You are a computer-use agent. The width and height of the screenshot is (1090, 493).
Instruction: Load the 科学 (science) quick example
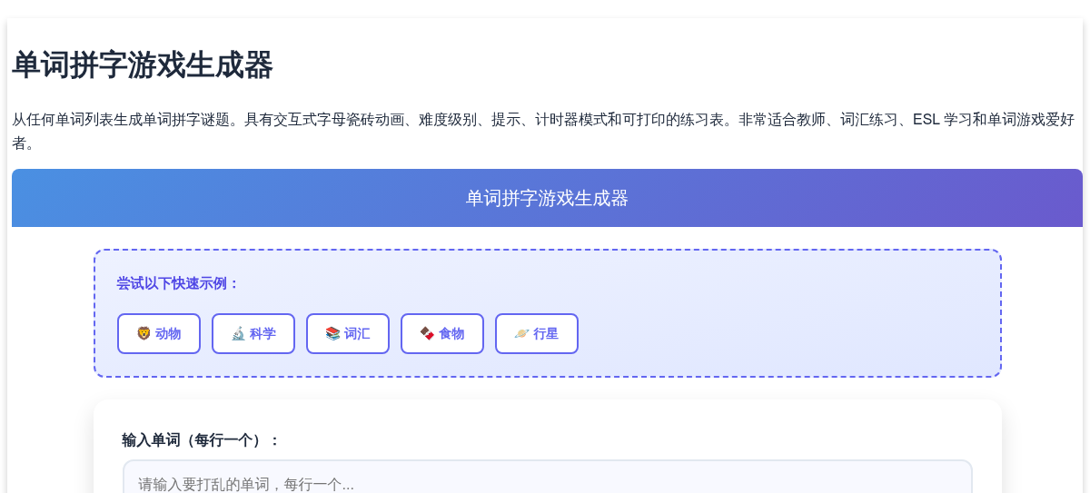(253, 333)
